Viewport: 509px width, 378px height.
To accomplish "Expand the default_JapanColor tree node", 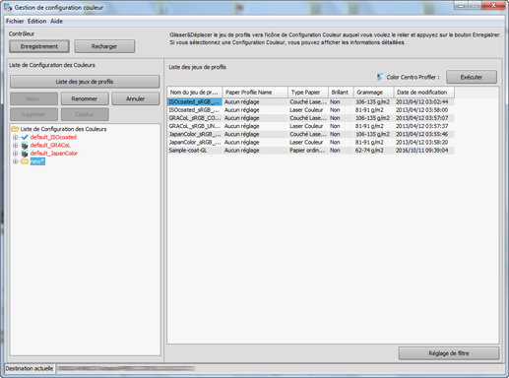I will click(15, 154).
